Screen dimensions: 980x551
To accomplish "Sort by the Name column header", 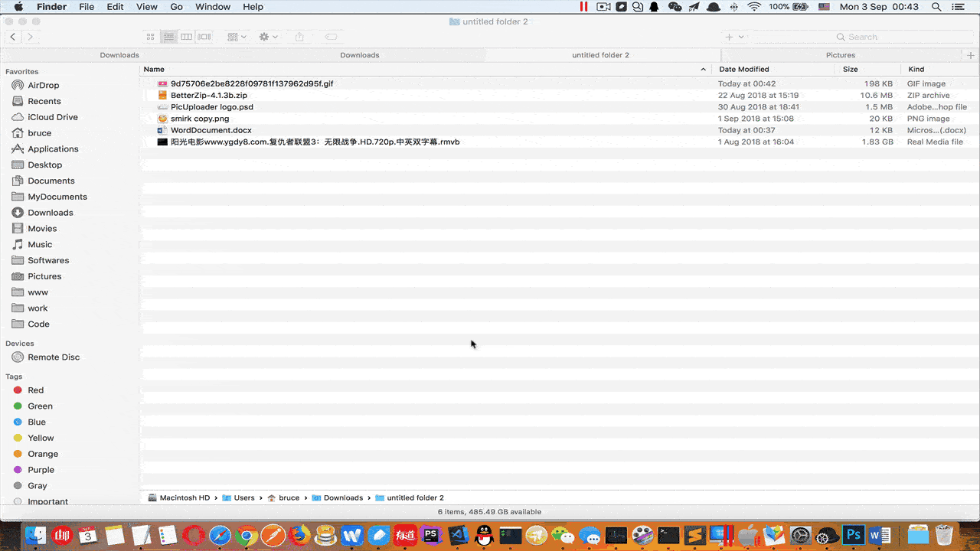I will click(x=154, y=69).
